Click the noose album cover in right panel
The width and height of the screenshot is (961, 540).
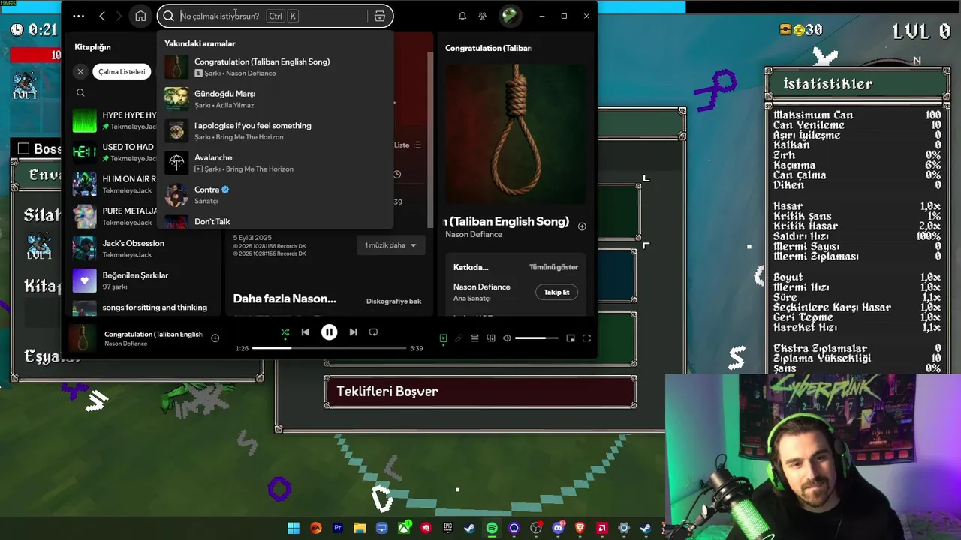tap(517, 133)
